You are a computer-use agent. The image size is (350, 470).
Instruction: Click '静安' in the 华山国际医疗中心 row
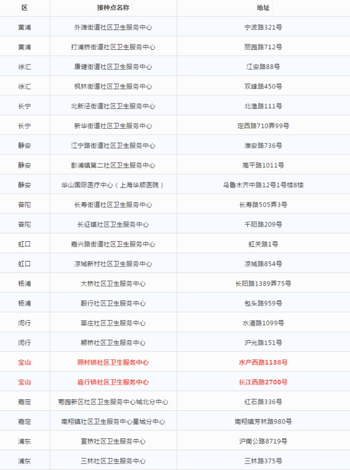coord(25,185)
